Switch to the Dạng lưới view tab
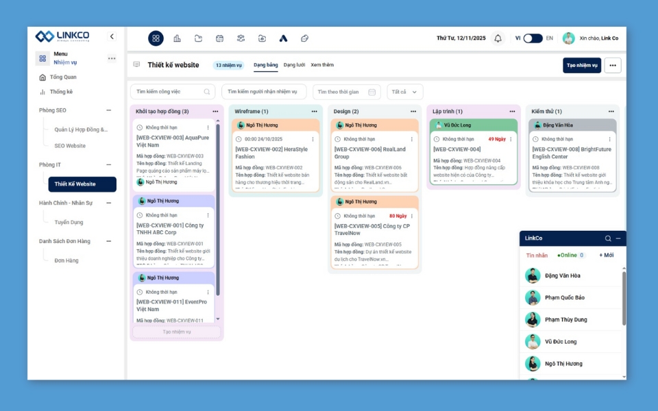The image size is (658, 411). pyautogui.click(x=294, y=65)
